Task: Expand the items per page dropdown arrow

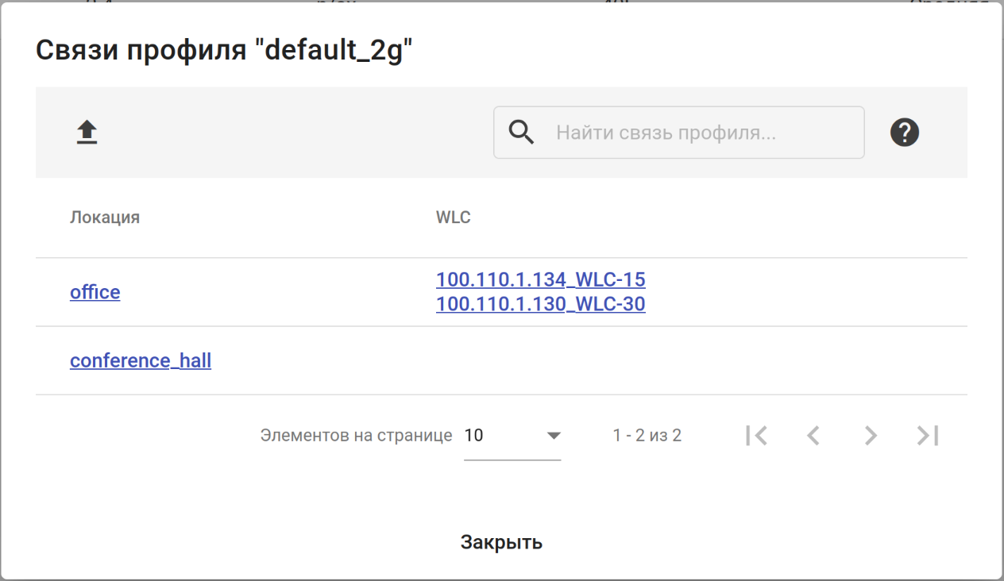Action: [x=554, y=436]
